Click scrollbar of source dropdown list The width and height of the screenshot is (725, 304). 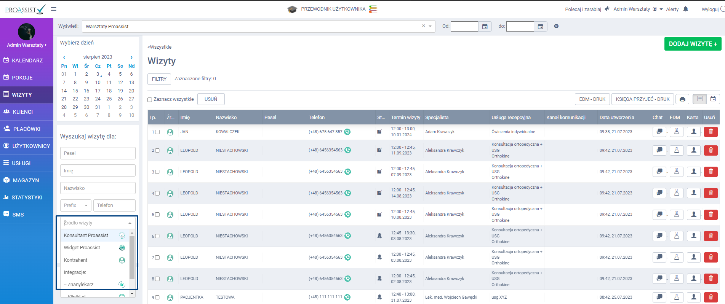pos(132,258)
